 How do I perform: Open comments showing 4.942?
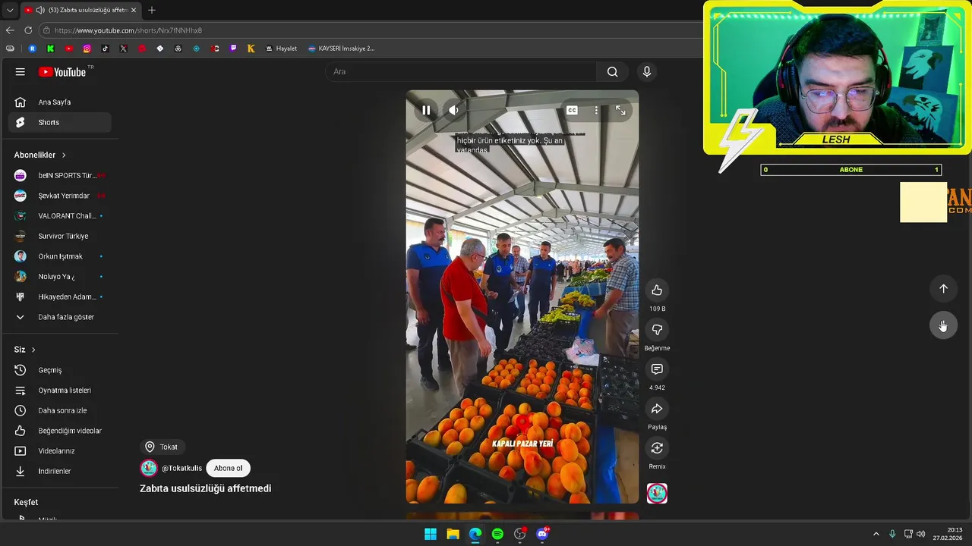coord(657,369)
